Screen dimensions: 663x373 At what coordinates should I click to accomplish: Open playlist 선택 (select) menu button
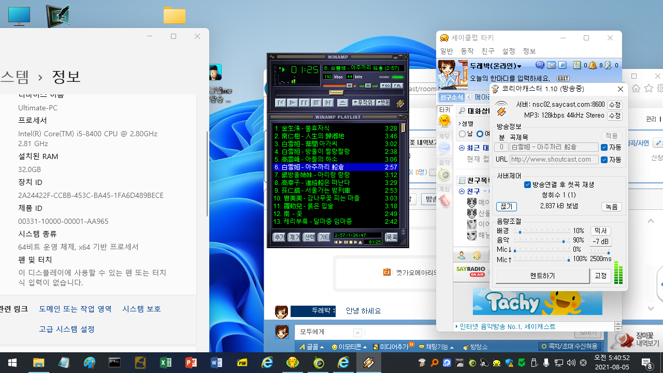point(309,237)
